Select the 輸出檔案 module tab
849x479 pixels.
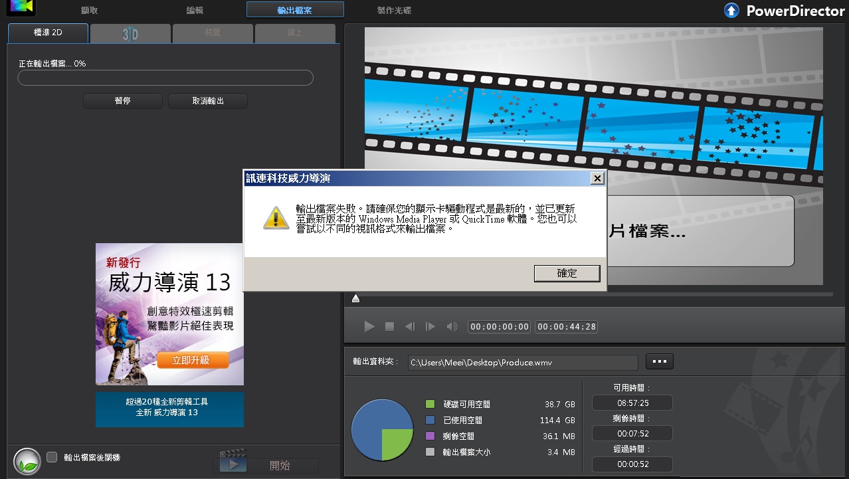click(x=295, y=10)
